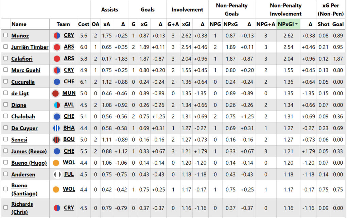Select the Jurriën Timber row checkbox
The width and height of the screenshot is (348, 218).
coord(5,47)
